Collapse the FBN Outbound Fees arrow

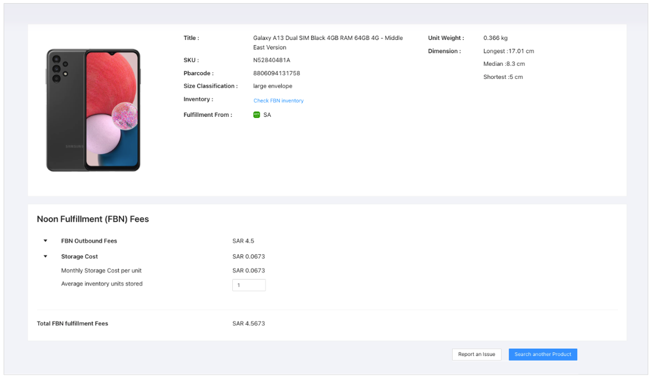pos(46,241)
